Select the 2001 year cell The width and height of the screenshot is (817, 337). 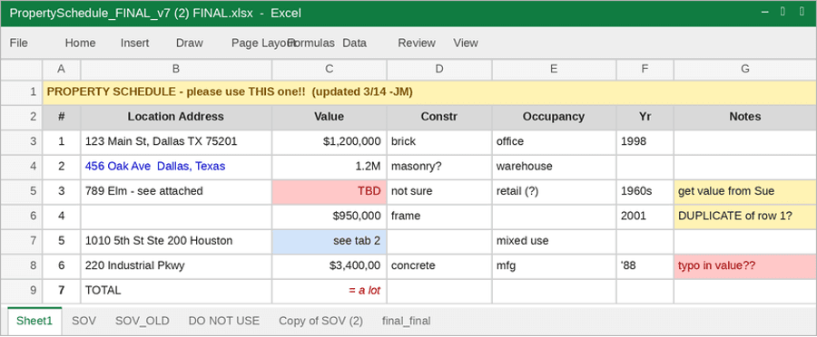(x=645, y=216)
